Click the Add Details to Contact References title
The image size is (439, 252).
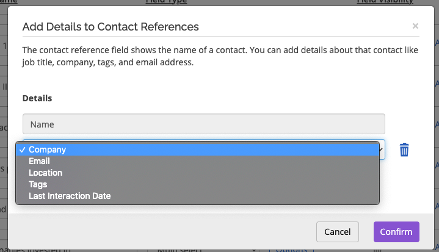(111, 27)
